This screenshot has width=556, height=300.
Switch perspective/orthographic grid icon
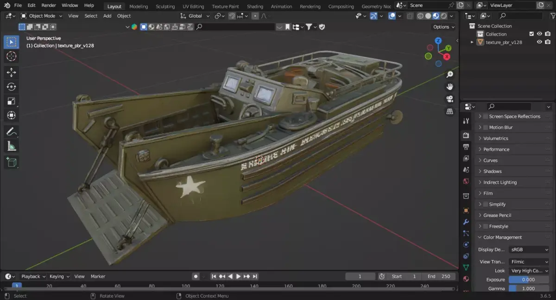point(449,111)
